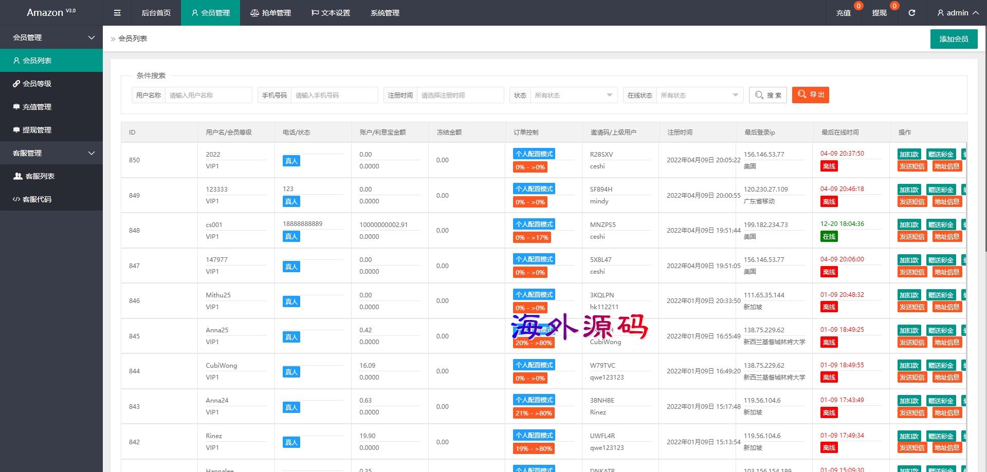Screen dimensions: 987x472
Task: Open 充值管理 in the sidebar
Action: 51,107
